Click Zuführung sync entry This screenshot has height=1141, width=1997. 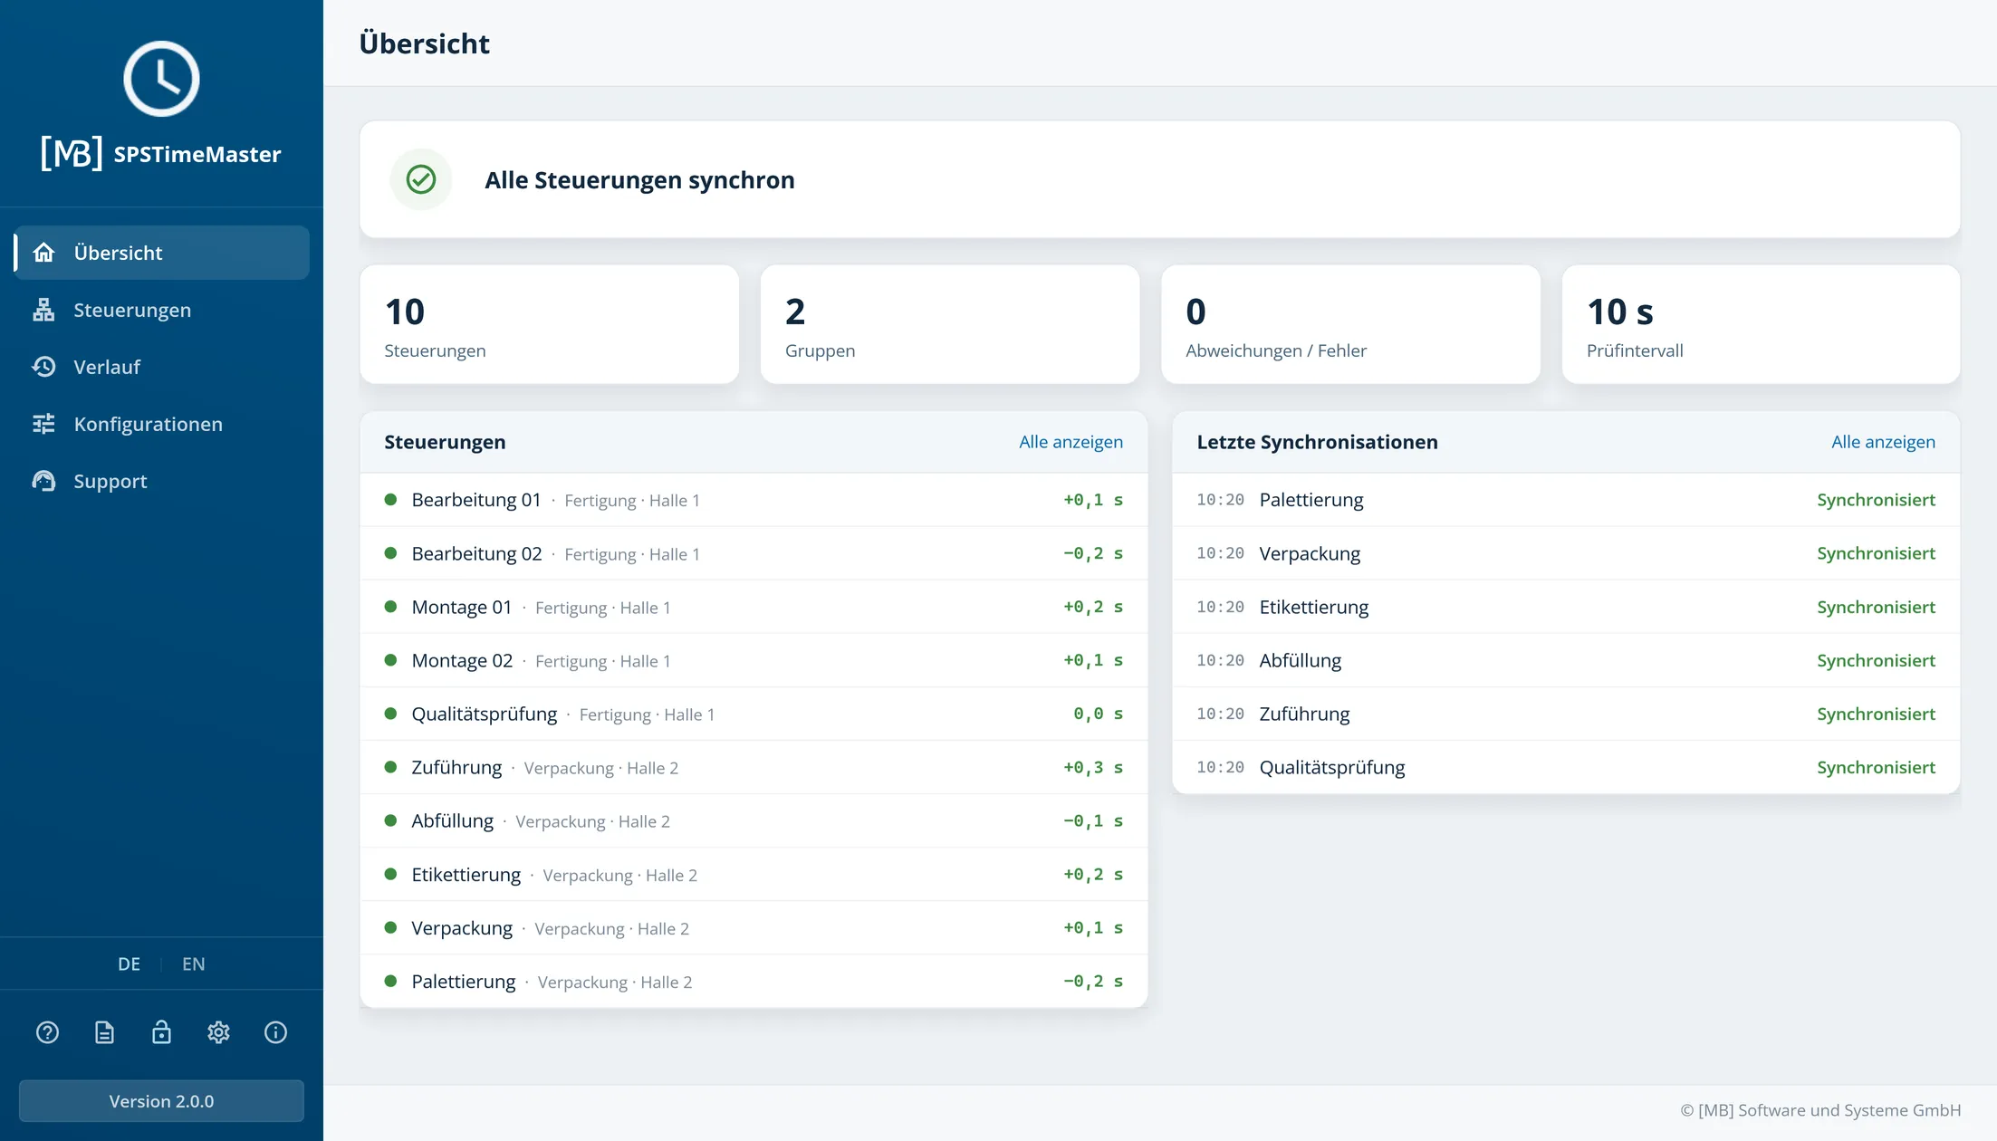coord(1566,714)
